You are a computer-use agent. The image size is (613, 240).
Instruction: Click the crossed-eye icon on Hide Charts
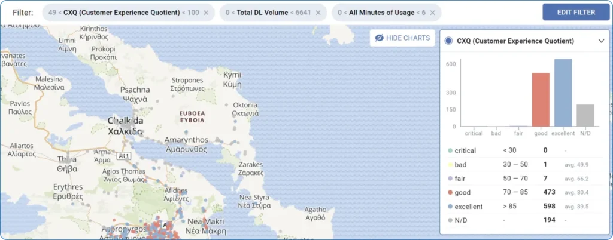379,38
